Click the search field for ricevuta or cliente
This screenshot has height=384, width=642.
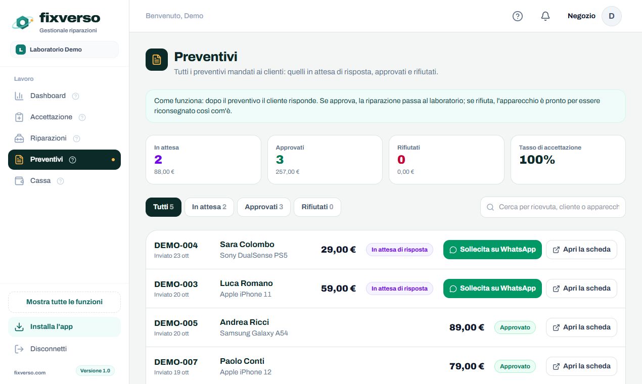pos(553,207)
